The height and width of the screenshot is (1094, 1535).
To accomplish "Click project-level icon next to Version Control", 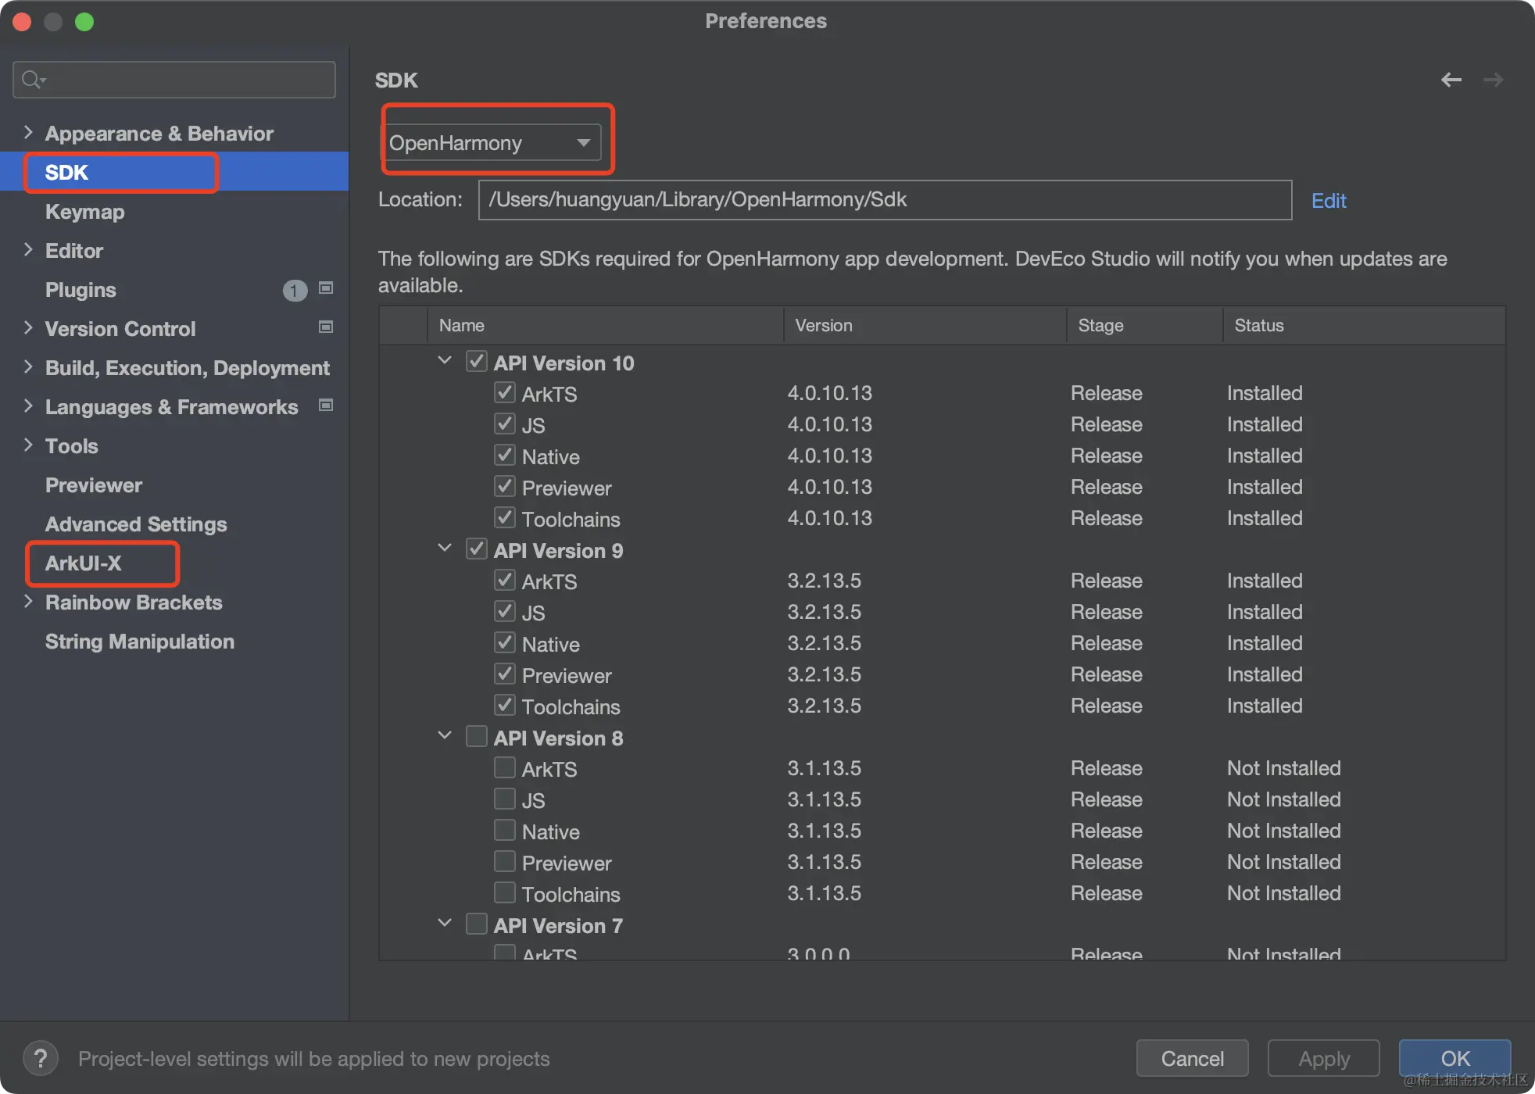I will [x=327, y=327].
